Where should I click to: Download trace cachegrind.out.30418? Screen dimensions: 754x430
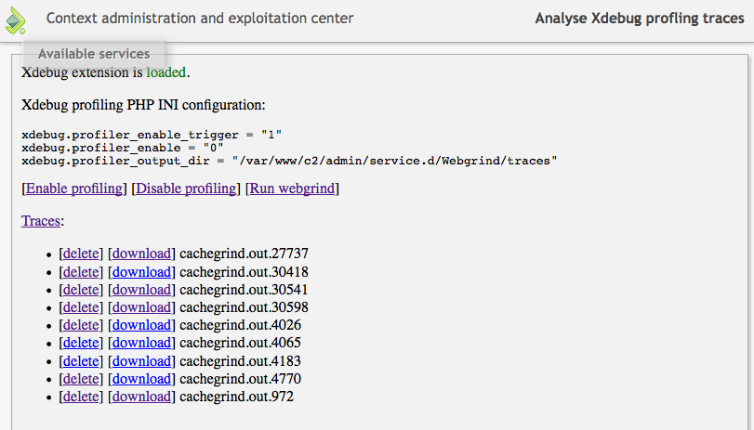coord(141,272)
